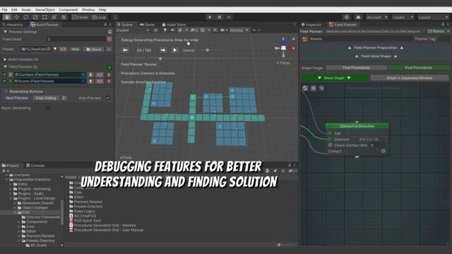This screenshot has width=452, height=254.
Task: Move Corridors planner down arrow
Action: point(90,75)
